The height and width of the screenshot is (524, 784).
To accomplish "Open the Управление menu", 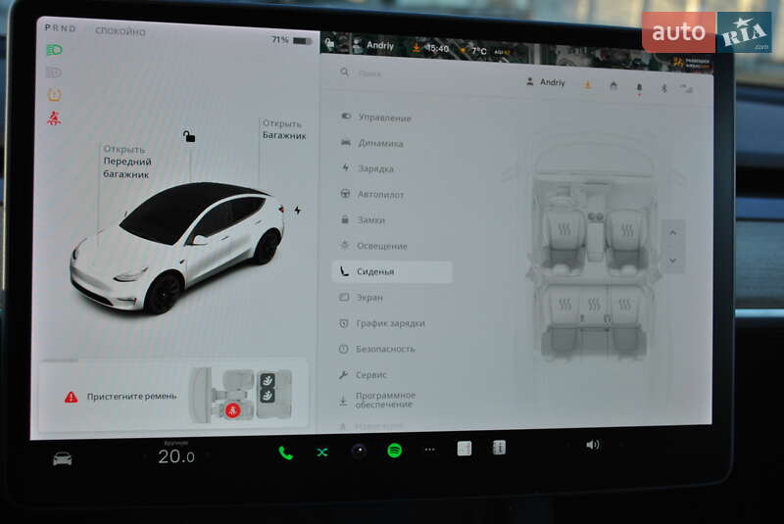I will pyautogui.click(x=376, y=118).
